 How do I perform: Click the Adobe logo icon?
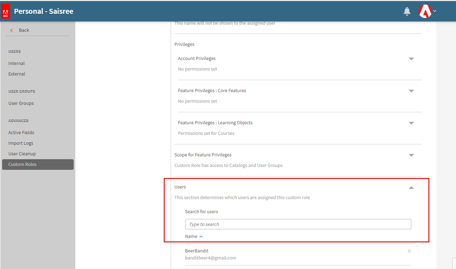pyautogui.click(x=6, y=12)
